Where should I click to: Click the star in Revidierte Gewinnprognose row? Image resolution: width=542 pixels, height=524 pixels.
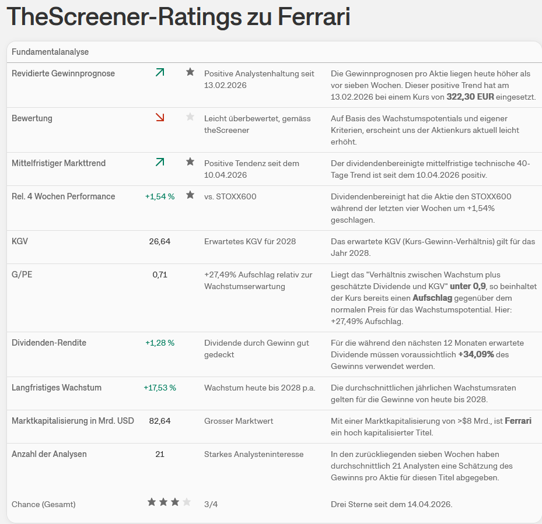190,72
